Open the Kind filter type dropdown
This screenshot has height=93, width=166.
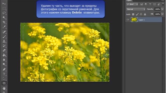[x=132, y=4]
